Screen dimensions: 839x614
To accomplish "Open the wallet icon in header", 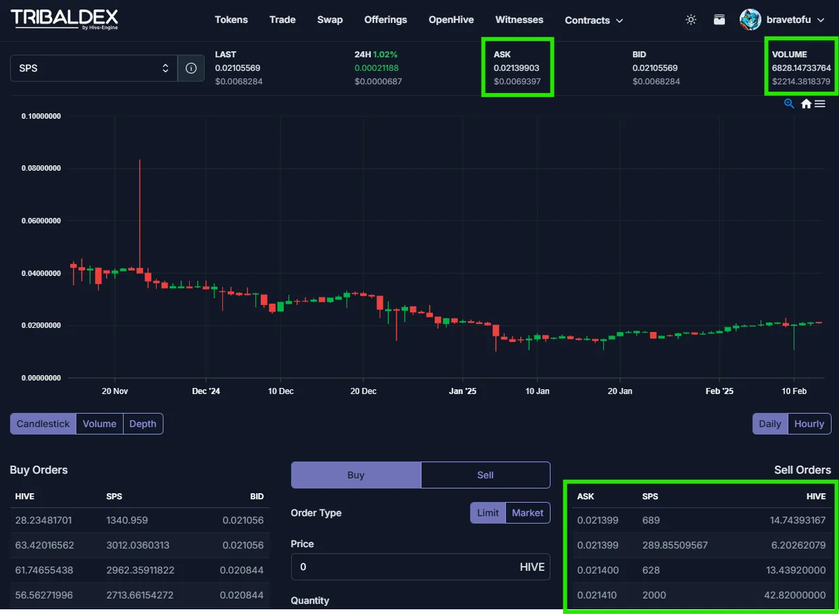I will (719, 20).
